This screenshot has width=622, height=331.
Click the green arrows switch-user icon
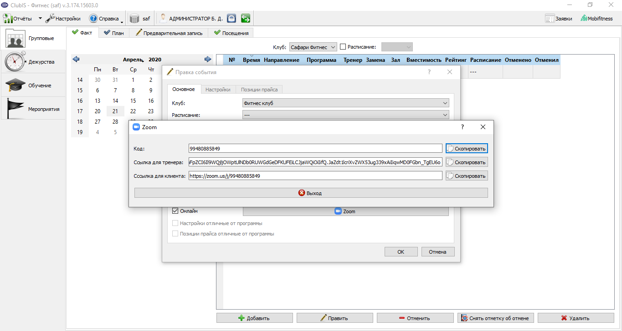coord(246,19)
